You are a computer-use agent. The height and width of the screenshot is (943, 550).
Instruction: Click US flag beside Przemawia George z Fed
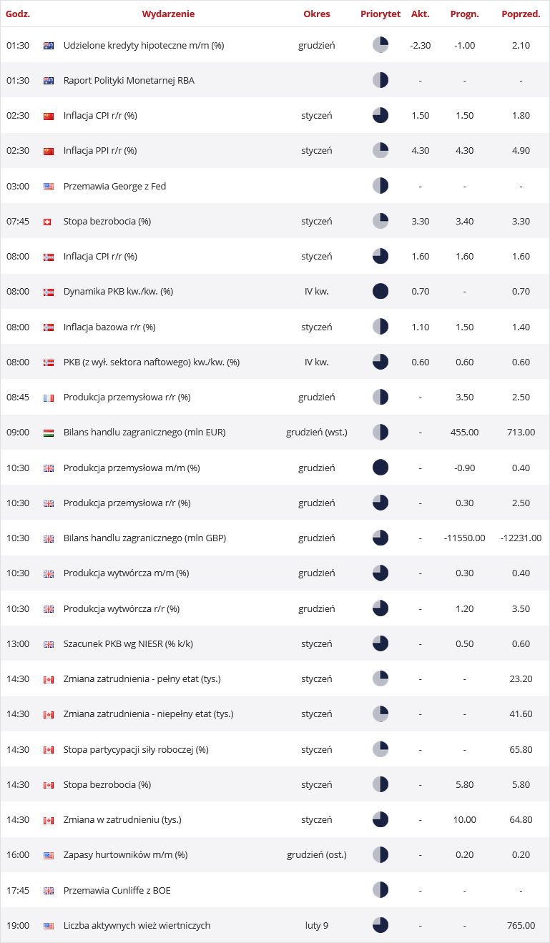pos(49,186)
